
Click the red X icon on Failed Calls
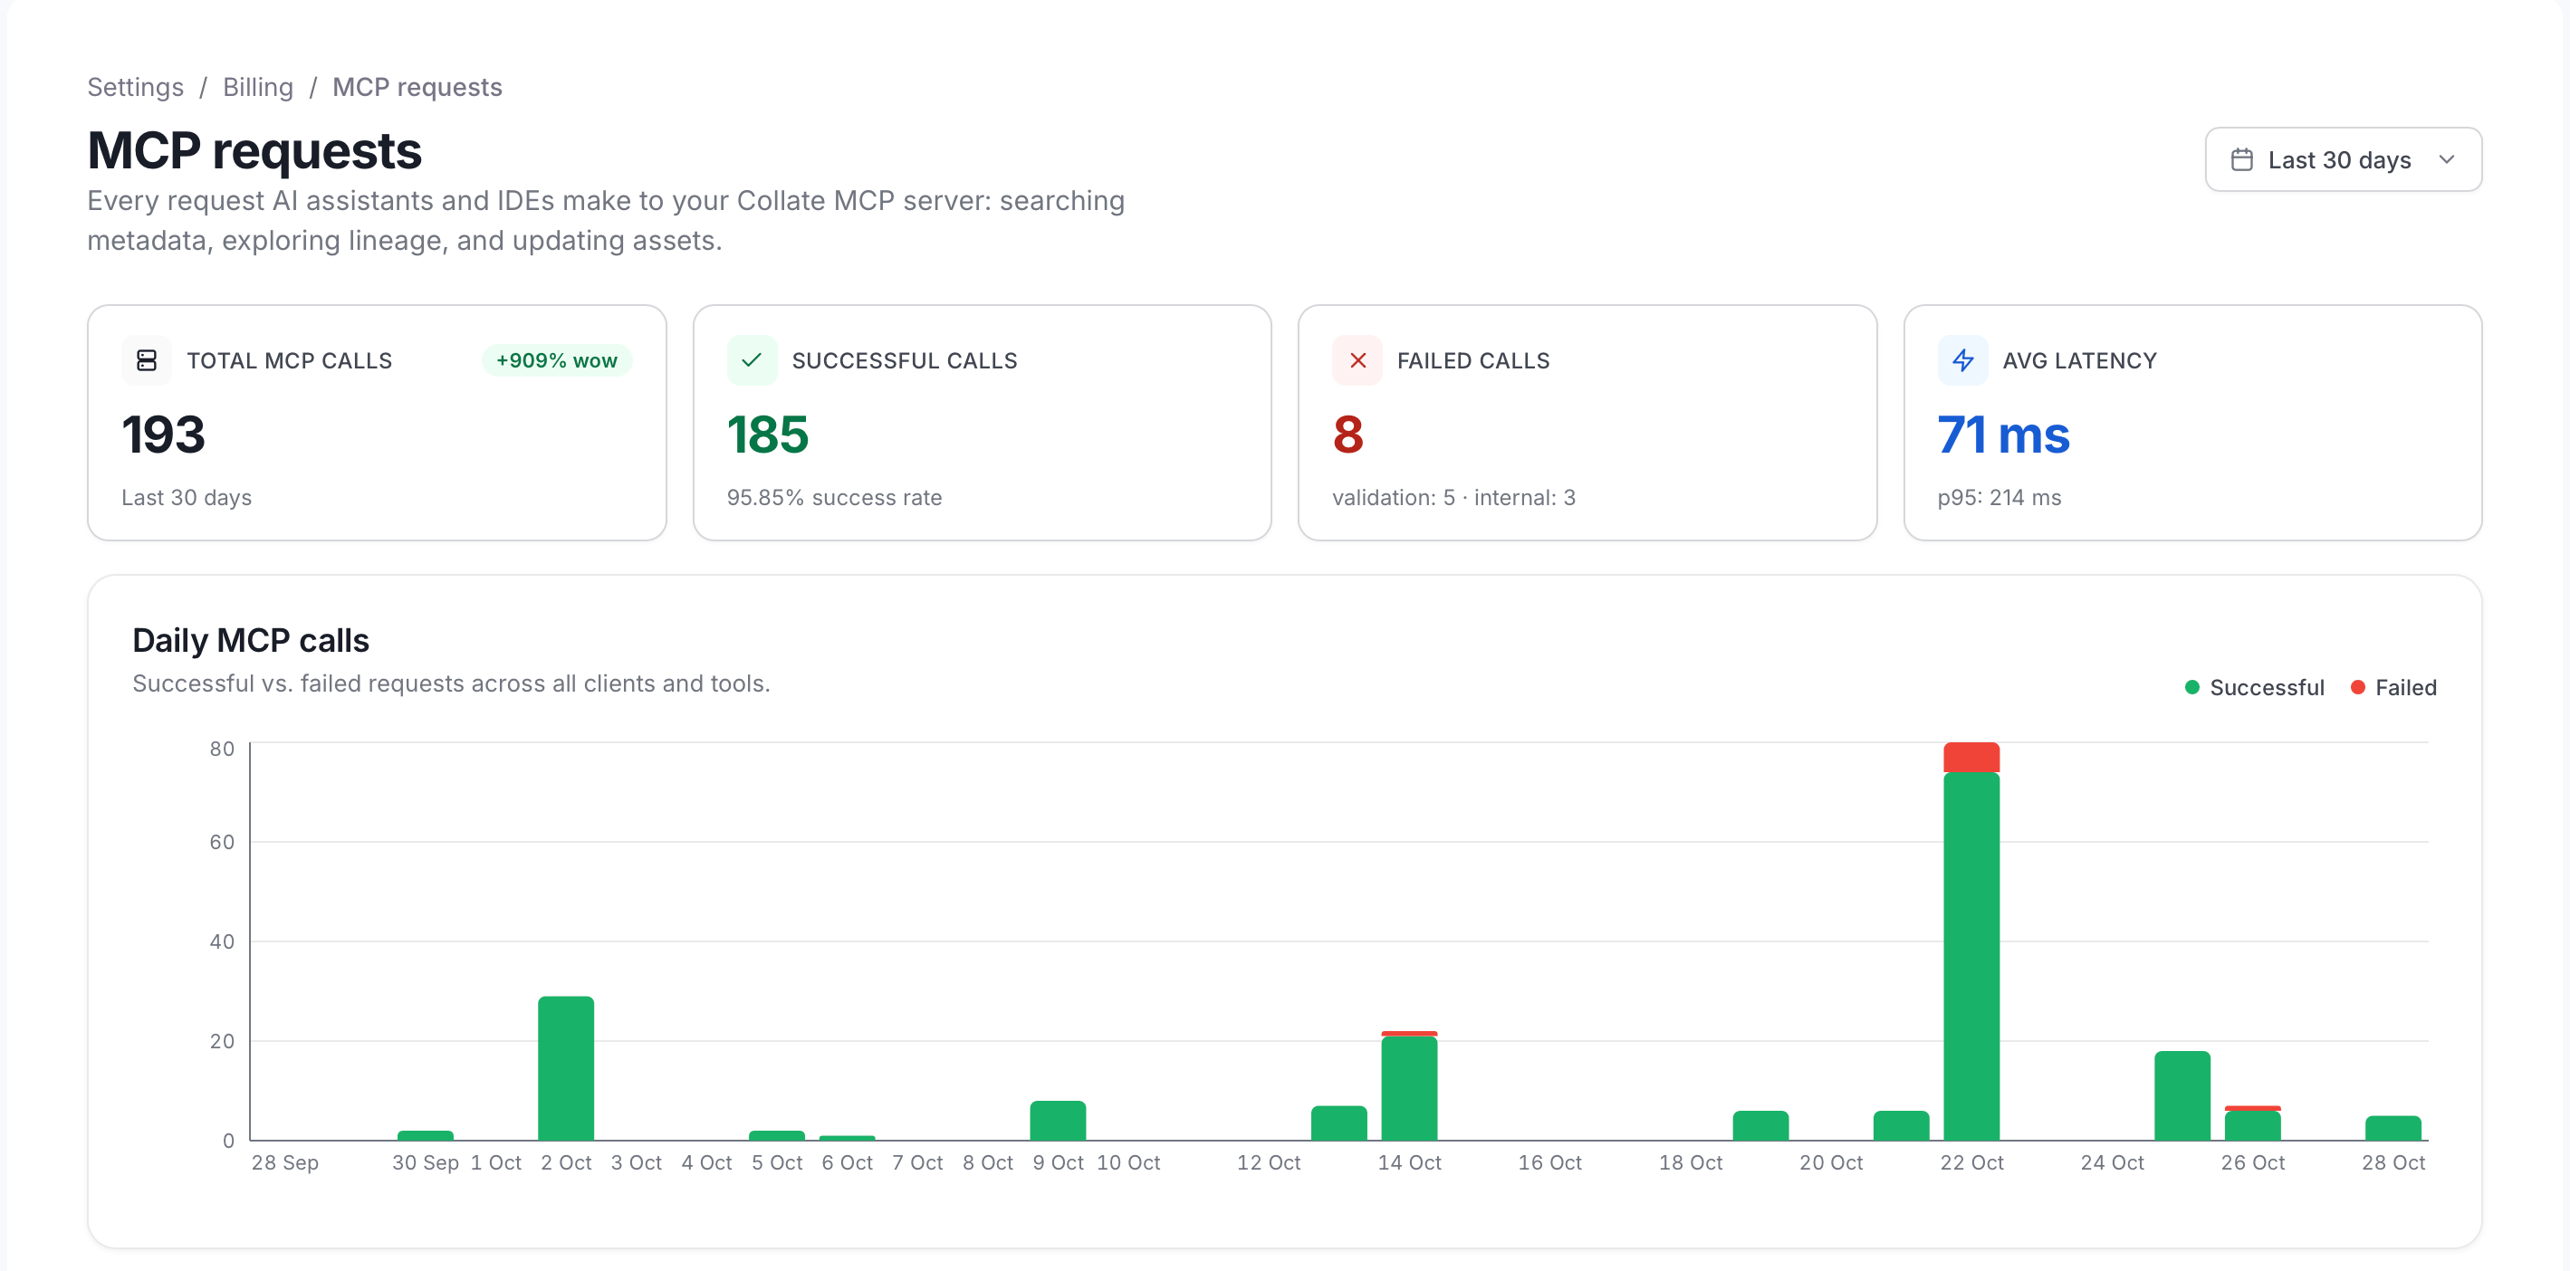(1357, 360)
